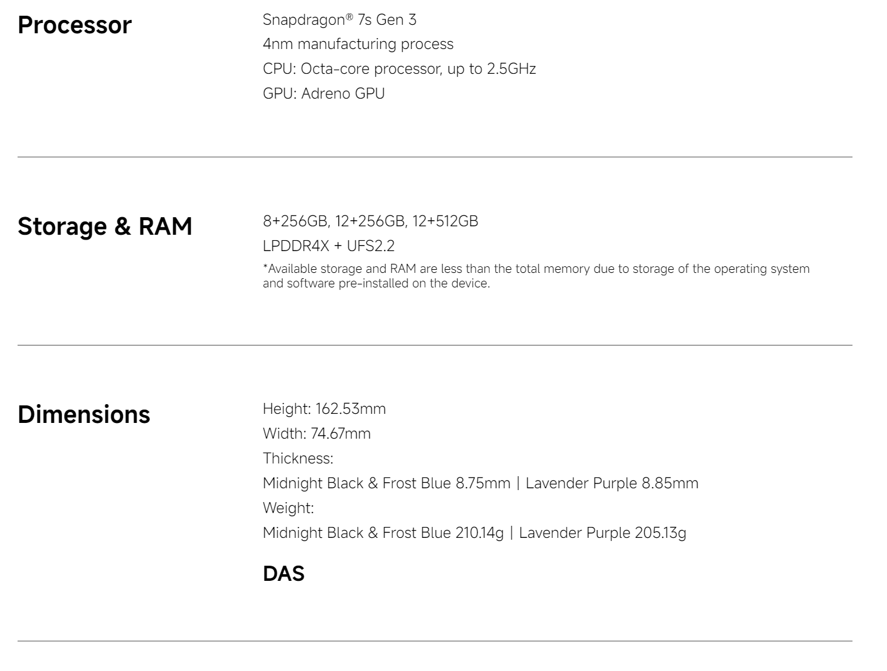Click the Processor section heading

74,25
